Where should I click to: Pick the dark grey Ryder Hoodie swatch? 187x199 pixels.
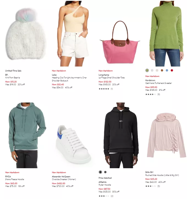point(105,172)
